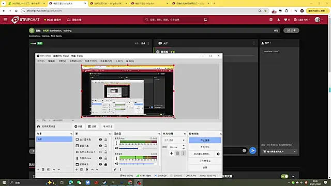Screen dimensions: 331x186
Task: Open the profile avatar dropdown
Action: pyautogui.click(x=319, y=20)
